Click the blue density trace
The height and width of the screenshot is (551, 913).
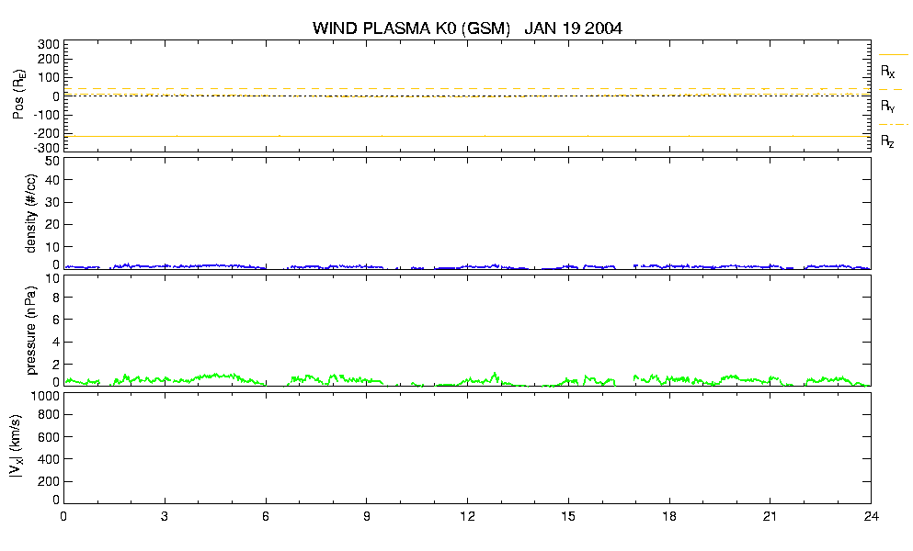466,266
